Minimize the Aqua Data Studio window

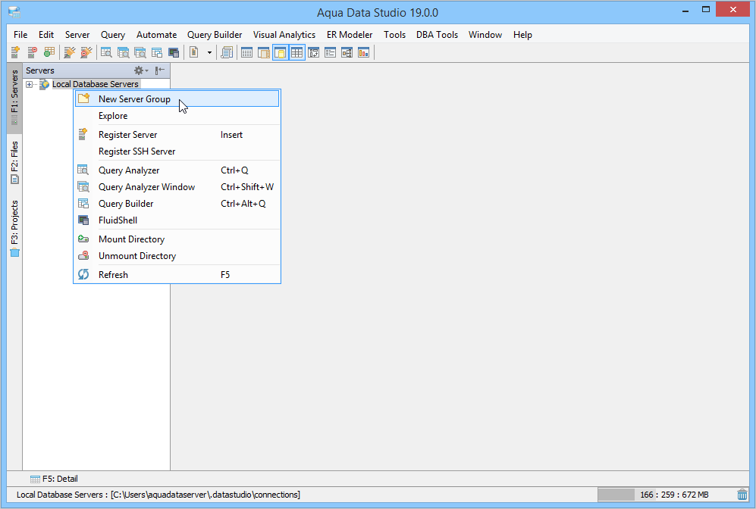click(x=685, y=10)
